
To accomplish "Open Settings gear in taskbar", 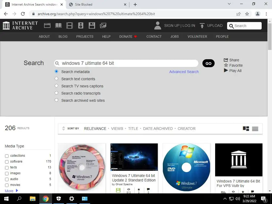I will pos(71,199).
